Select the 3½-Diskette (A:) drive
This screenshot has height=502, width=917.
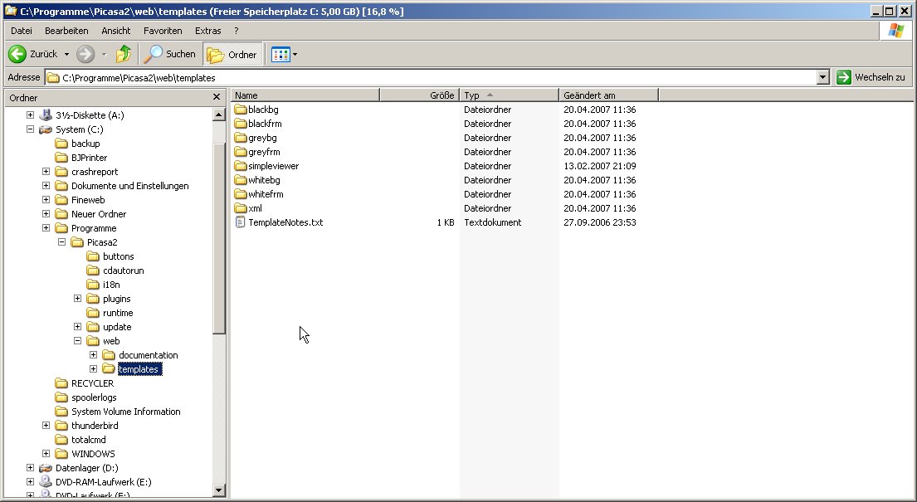pyautogui.click(x=89, y=115)
